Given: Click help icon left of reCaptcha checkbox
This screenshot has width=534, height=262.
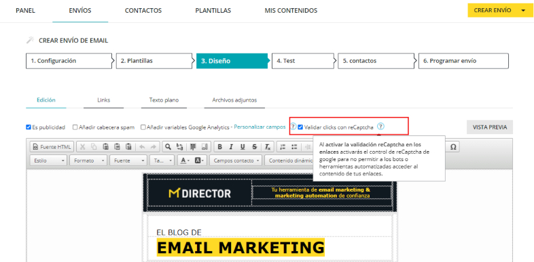Looking at the screenshot, I should tap(293, 127).
